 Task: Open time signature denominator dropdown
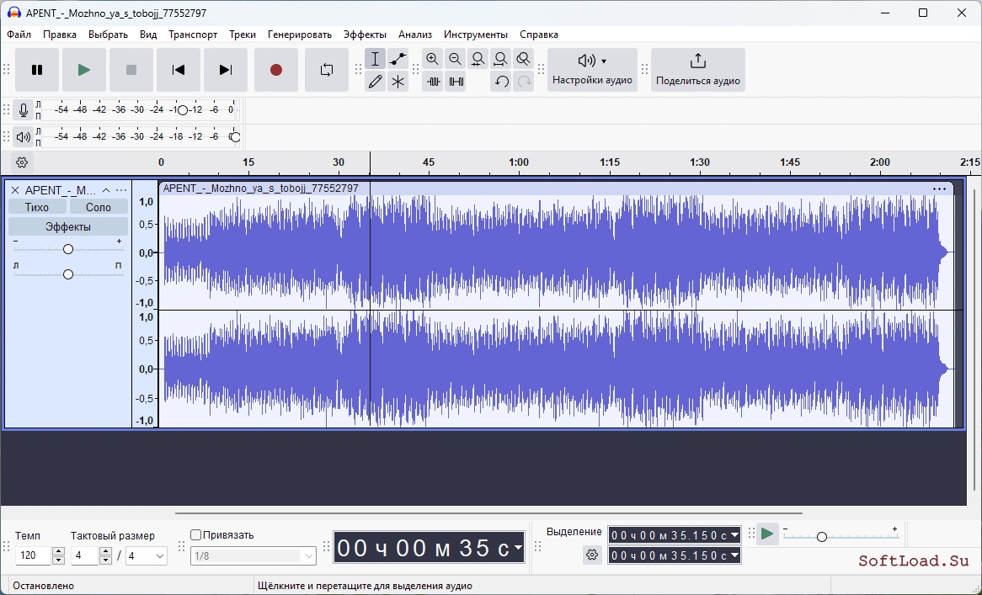click(x=147, y=555)
